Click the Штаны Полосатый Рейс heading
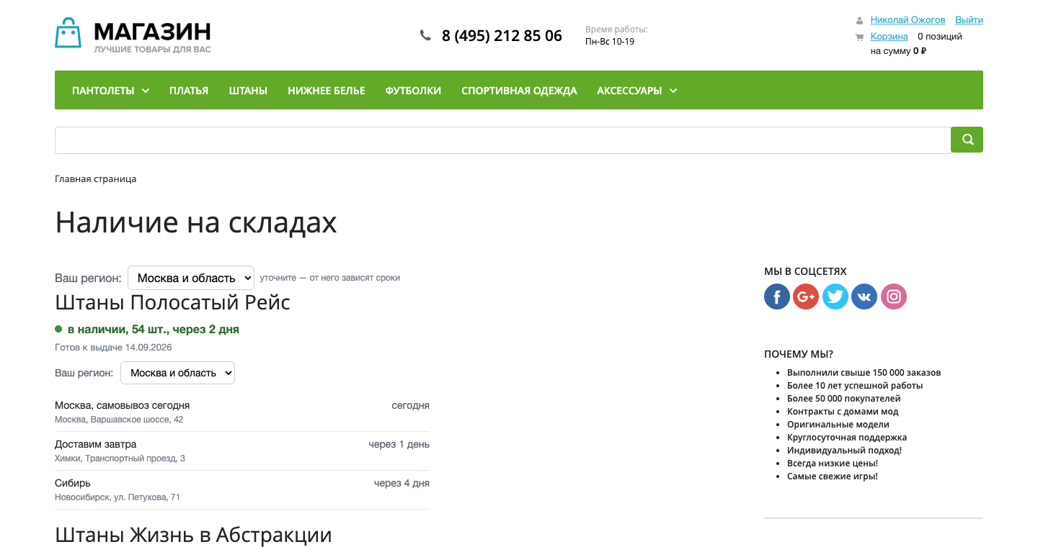The height and width of the screenshot is (547, 1038). [x=173, y=302]
